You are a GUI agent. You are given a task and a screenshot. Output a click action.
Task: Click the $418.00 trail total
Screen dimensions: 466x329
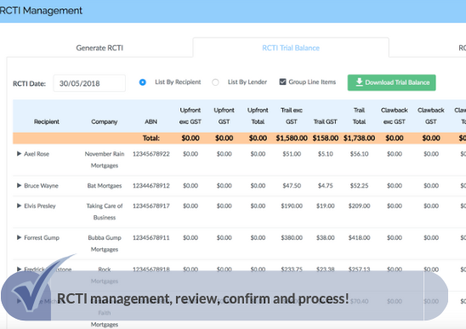click(359, 237)
